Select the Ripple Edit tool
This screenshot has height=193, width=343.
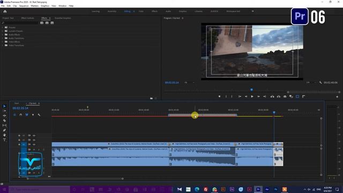coord(4,116)
